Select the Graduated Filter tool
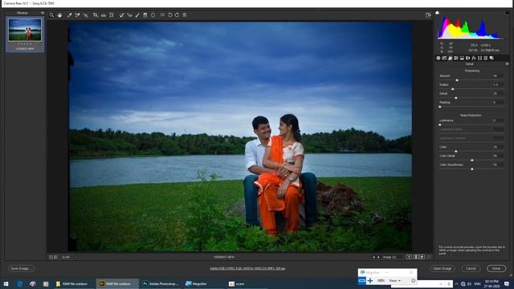 tap(145, 15)
